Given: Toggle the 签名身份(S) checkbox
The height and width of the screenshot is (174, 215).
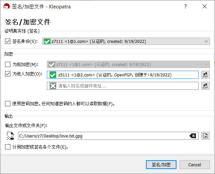Looking at the screenshot, I should 8,41.
